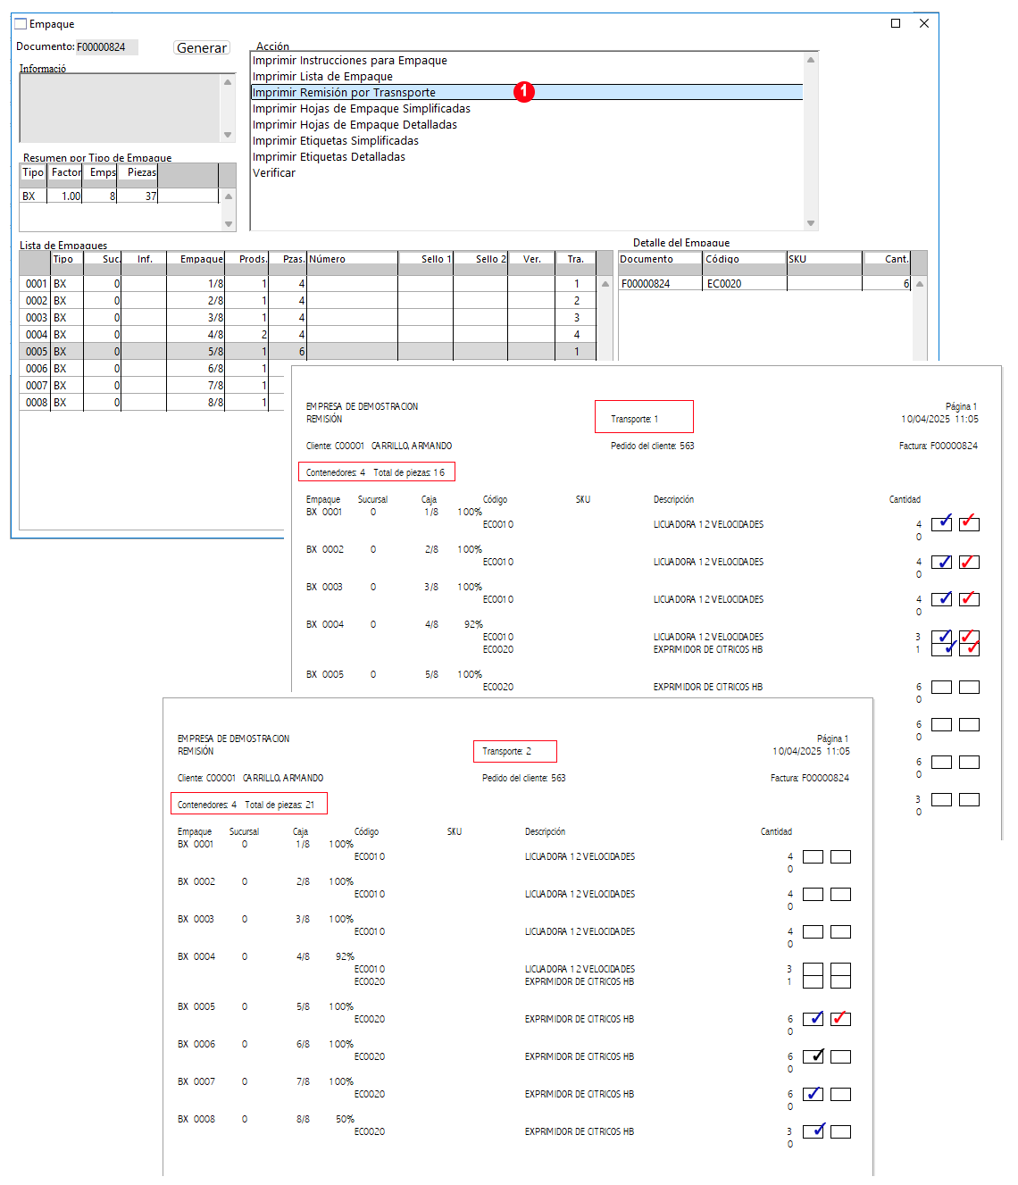Click the Emps column header in Resumen
This screenshot has height=1185, width=1018.
(x=100, y=172)
